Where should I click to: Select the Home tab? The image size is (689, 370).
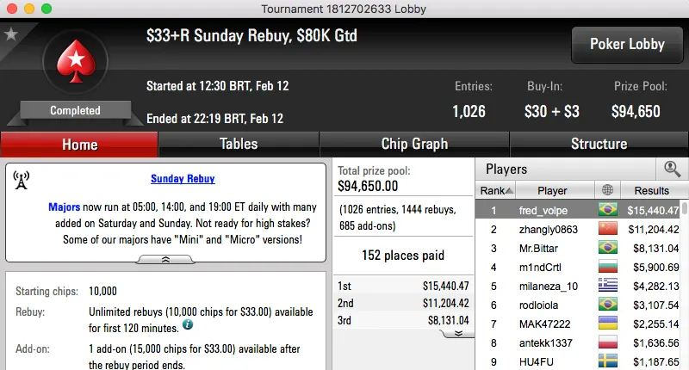(79, 145)
